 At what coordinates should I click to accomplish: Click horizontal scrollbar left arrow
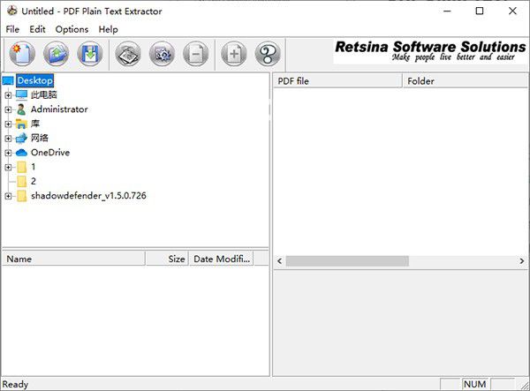pyautogui.click(x=279, y=261)
